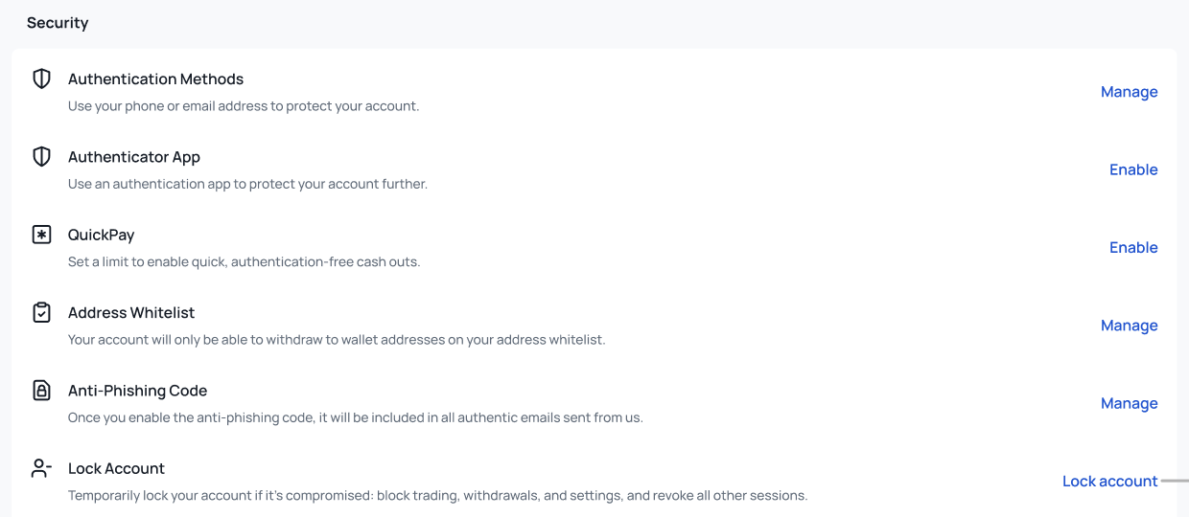
Task: Click the QuickPay heading text
Action: click(x=101, y=235)
